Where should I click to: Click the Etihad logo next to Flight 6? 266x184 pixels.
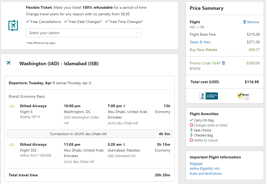tap(12, 106)
